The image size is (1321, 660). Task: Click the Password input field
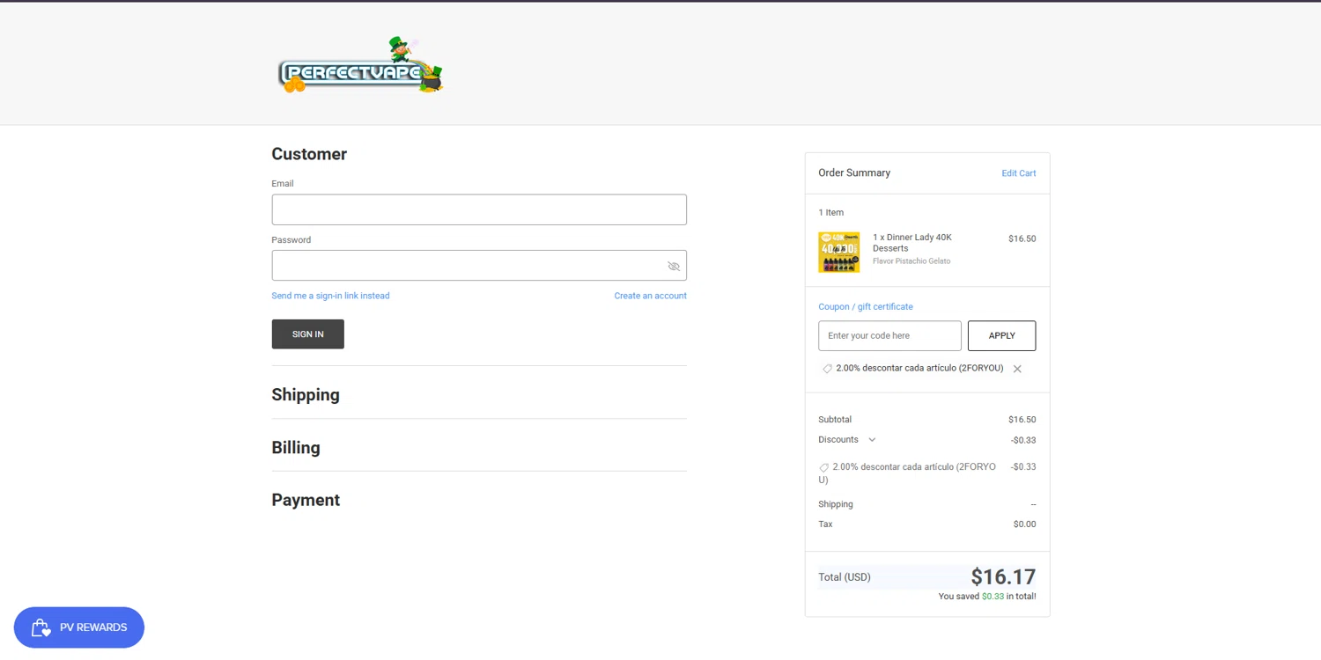[x=479, y=266]
